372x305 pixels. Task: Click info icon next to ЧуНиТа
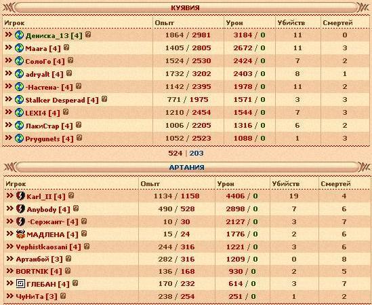[63, 295]
